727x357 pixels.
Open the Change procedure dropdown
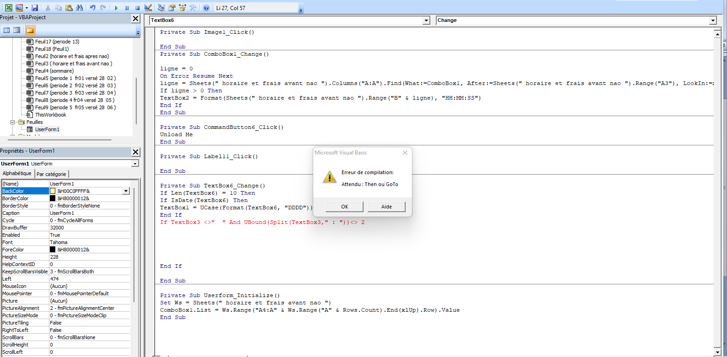712,21
